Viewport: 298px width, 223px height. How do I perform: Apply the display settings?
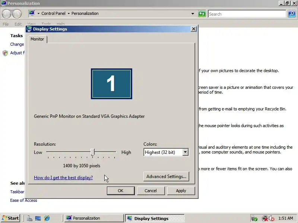pyautogui.click(x=181, y=191)
